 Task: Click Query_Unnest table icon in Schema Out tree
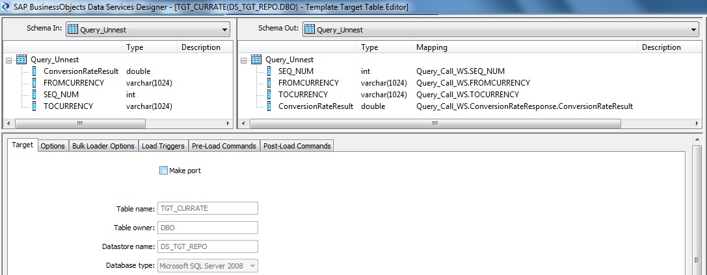coord(256,59)
